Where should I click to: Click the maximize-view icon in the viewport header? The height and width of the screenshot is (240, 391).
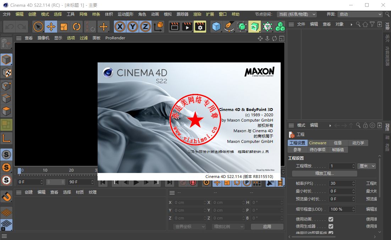click(x=281, y=38)
